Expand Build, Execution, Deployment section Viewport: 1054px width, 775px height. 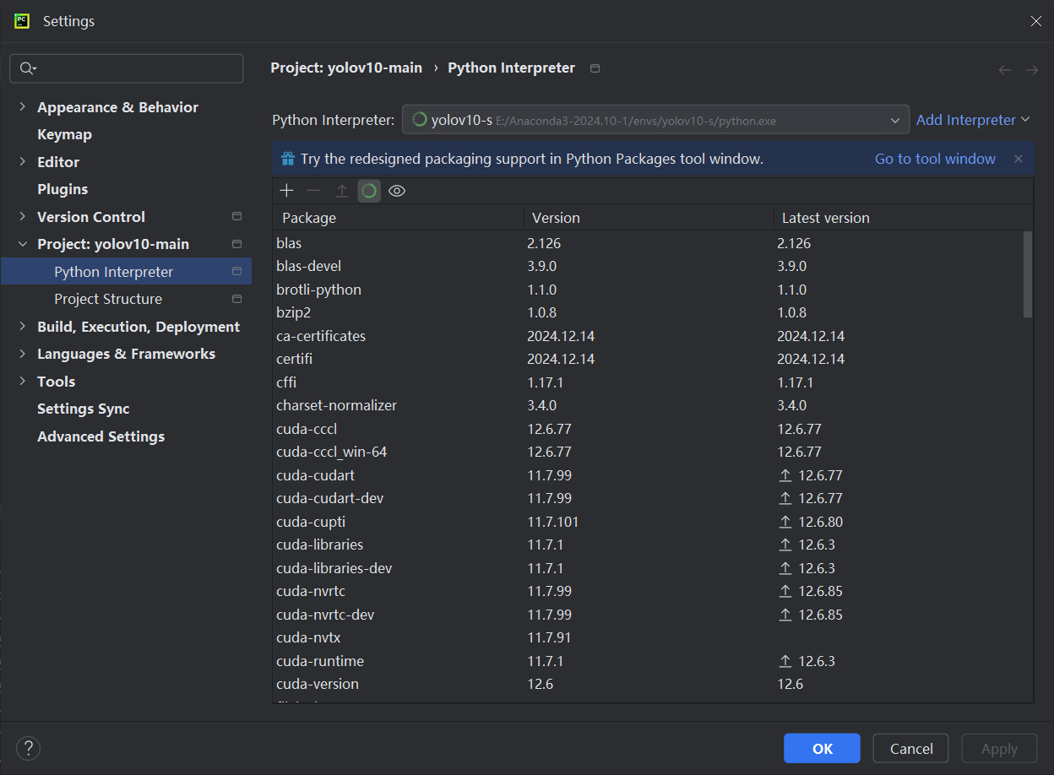click(23, 327)
